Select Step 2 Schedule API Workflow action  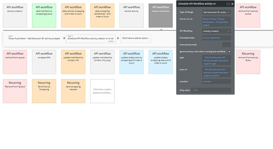click(x=91, y=39)
